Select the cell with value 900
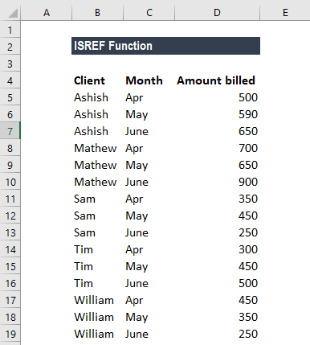 coord(217,182)
